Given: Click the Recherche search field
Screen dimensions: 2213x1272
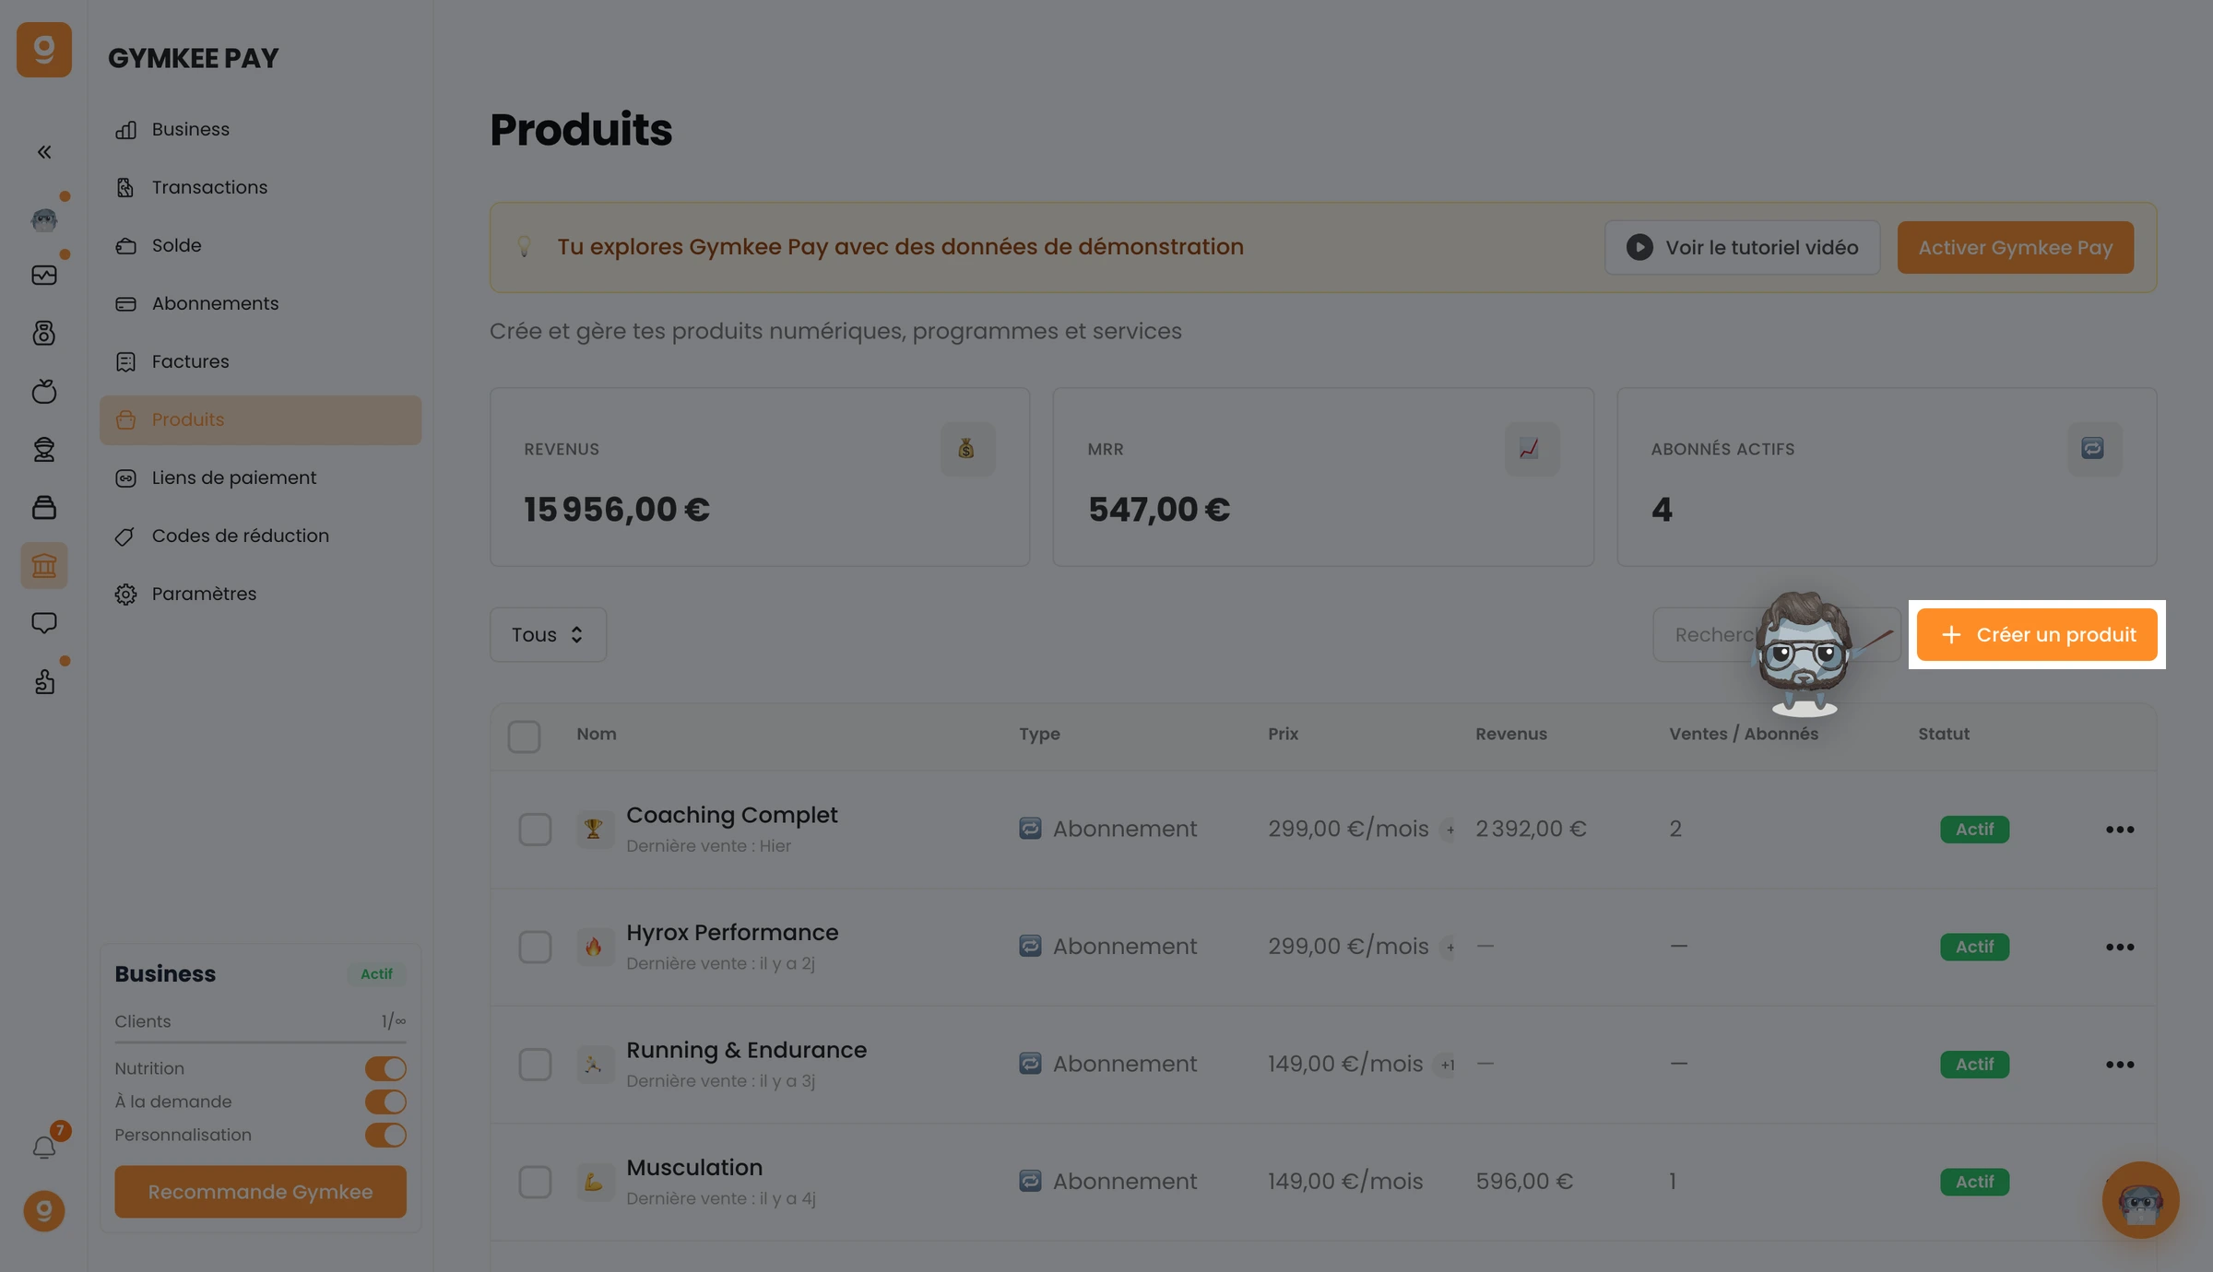Looking at the screenshot, I should [1776, 634].
